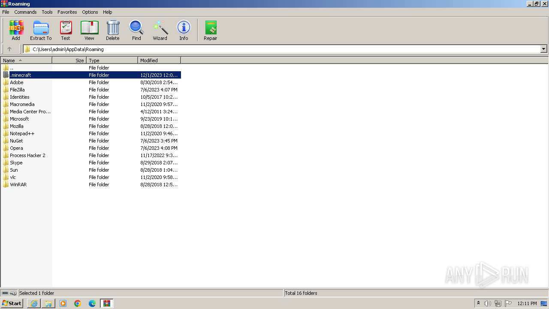Select the Macromedia folder

pos(91,104)
